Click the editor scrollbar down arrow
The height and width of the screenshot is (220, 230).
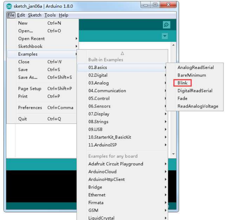(173, 154)
